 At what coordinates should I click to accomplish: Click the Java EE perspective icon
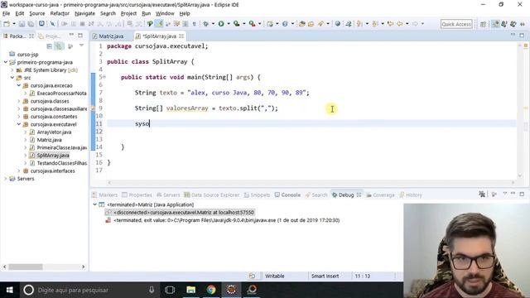coord(495,24)
